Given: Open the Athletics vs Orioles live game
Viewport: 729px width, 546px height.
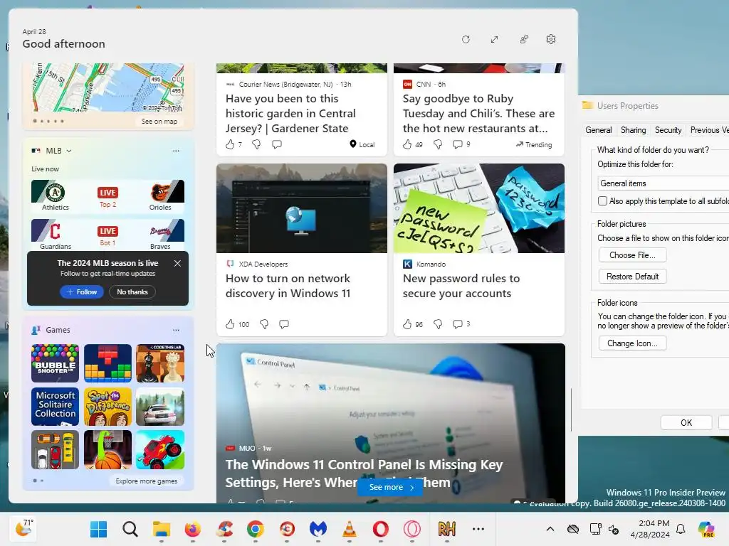Looking at the screenshot, I should coord(108,196).
